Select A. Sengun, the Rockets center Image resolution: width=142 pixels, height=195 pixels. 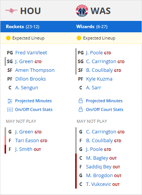(x=27, y=88)
